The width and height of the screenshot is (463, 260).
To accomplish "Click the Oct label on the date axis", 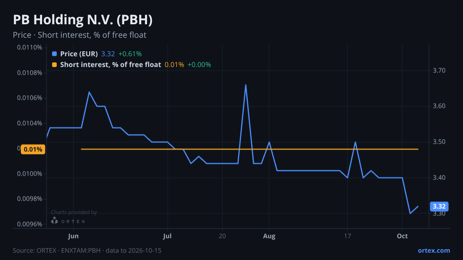I will click(x=402, y=236).
